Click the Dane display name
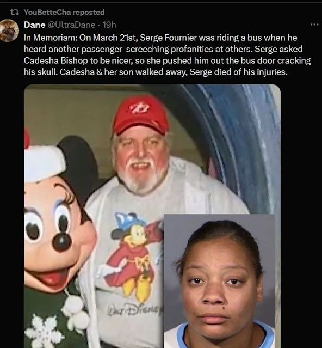The width and height of the screenshot is (322, 348). pos(34,25)
